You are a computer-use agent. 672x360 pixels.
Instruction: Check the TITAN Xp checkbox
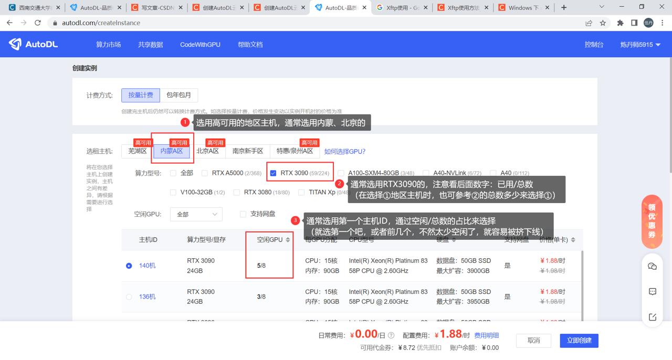pyautogui.click(x=301, y=193)
